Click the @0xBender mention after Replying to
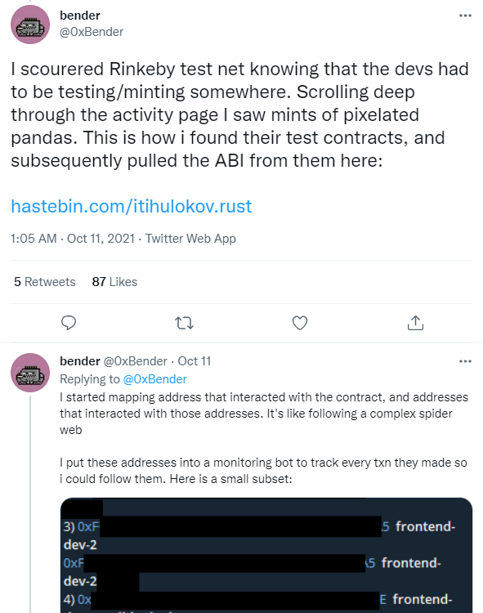This screenshot has width=483, height=613. point(154,379)
